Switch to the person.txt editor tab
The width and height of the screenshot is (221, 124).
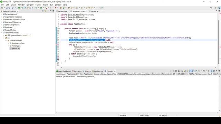tap(95, 11)
